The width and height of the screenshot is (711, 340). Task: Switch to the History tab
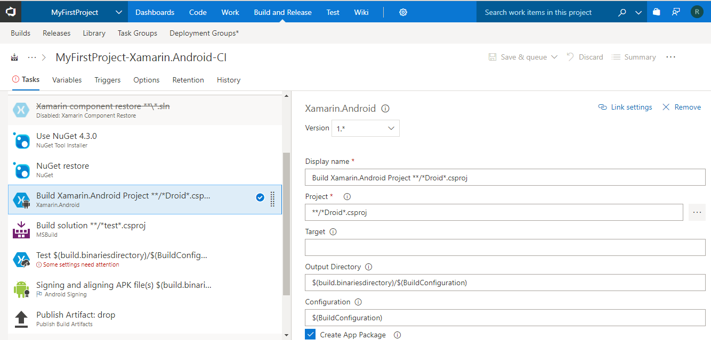[229, 80]
